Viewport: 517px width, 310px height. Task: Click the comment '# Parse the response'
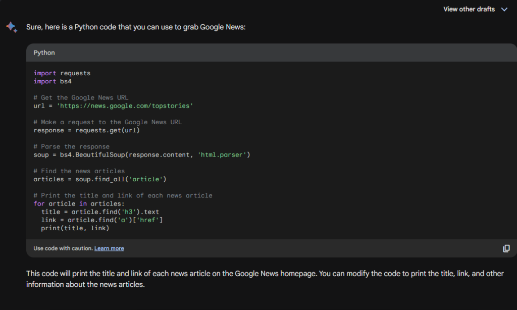72,146
